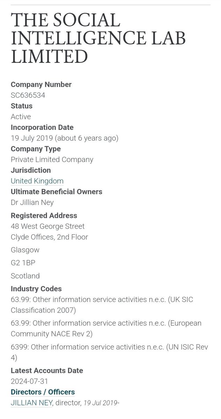The height and width of the screenshot is (419, 221).
Task: Click the company number SC636534
Action: 28,95
